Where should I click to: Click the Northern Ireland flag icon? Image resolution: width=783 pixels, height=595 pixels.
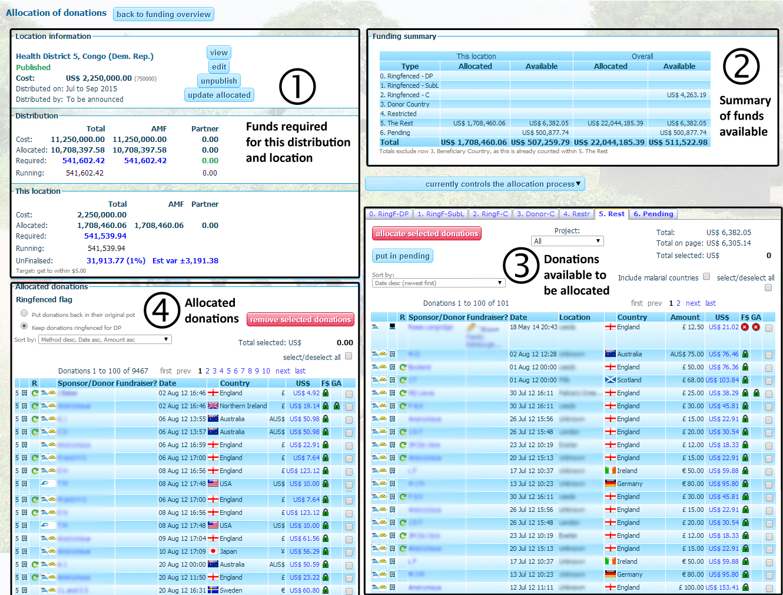click(x=213, y=406)
